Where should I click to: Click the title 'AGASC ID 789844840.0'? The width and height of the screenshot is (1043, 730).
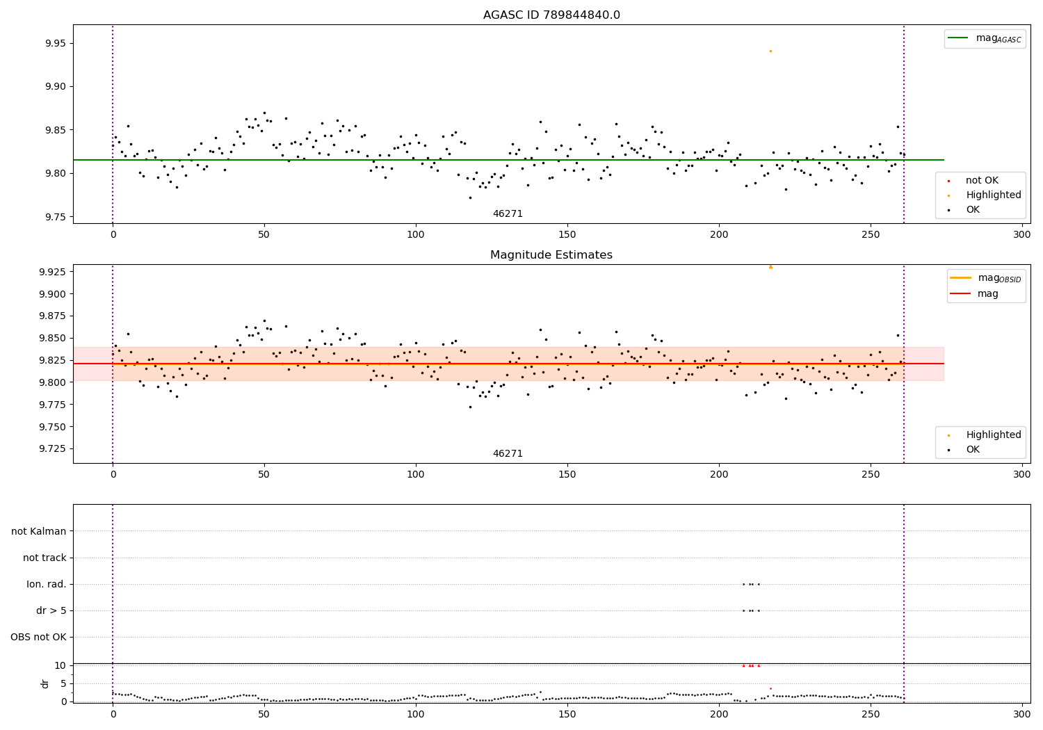click(x=551, y=15)
